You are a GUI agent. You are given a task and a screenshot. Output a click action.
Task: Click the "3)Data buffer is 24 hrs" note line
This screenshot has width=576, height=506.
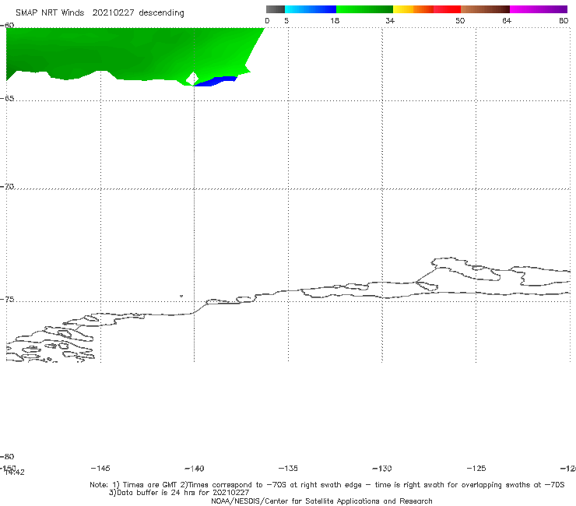point(179,493)
